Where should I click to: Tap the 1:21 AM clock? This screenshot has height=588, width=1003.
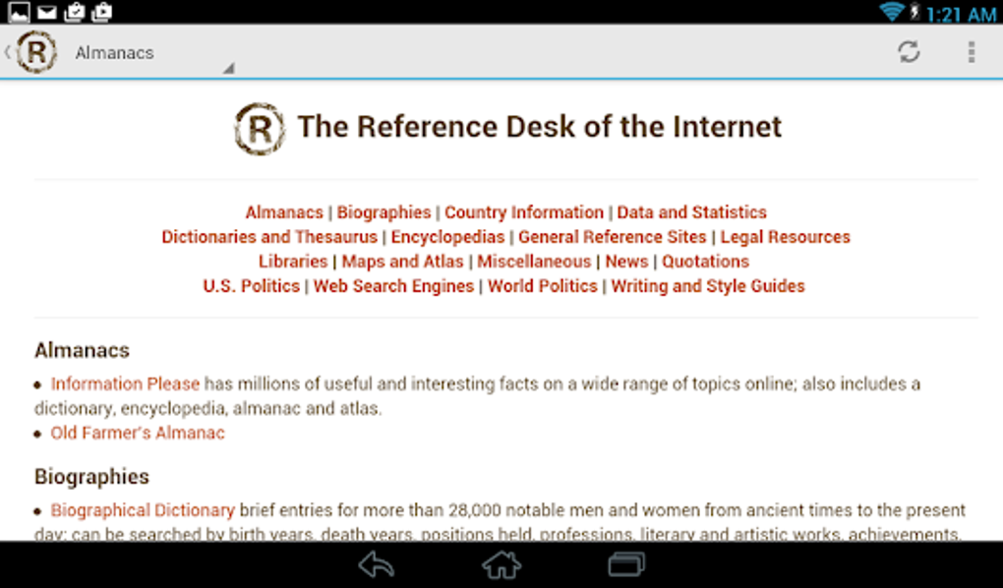pyautogui.click(x=961, y=13)
